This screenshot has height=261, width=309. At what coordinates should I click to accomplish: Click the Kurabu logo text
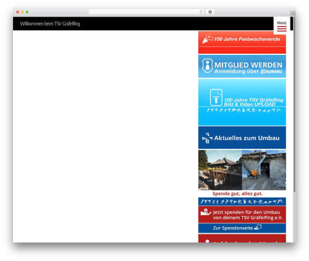point(271,72)
